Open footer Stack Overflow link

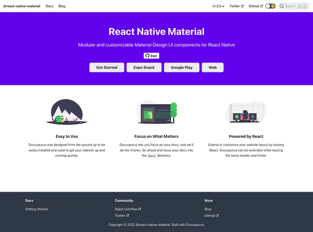click(x=128, y=209)
